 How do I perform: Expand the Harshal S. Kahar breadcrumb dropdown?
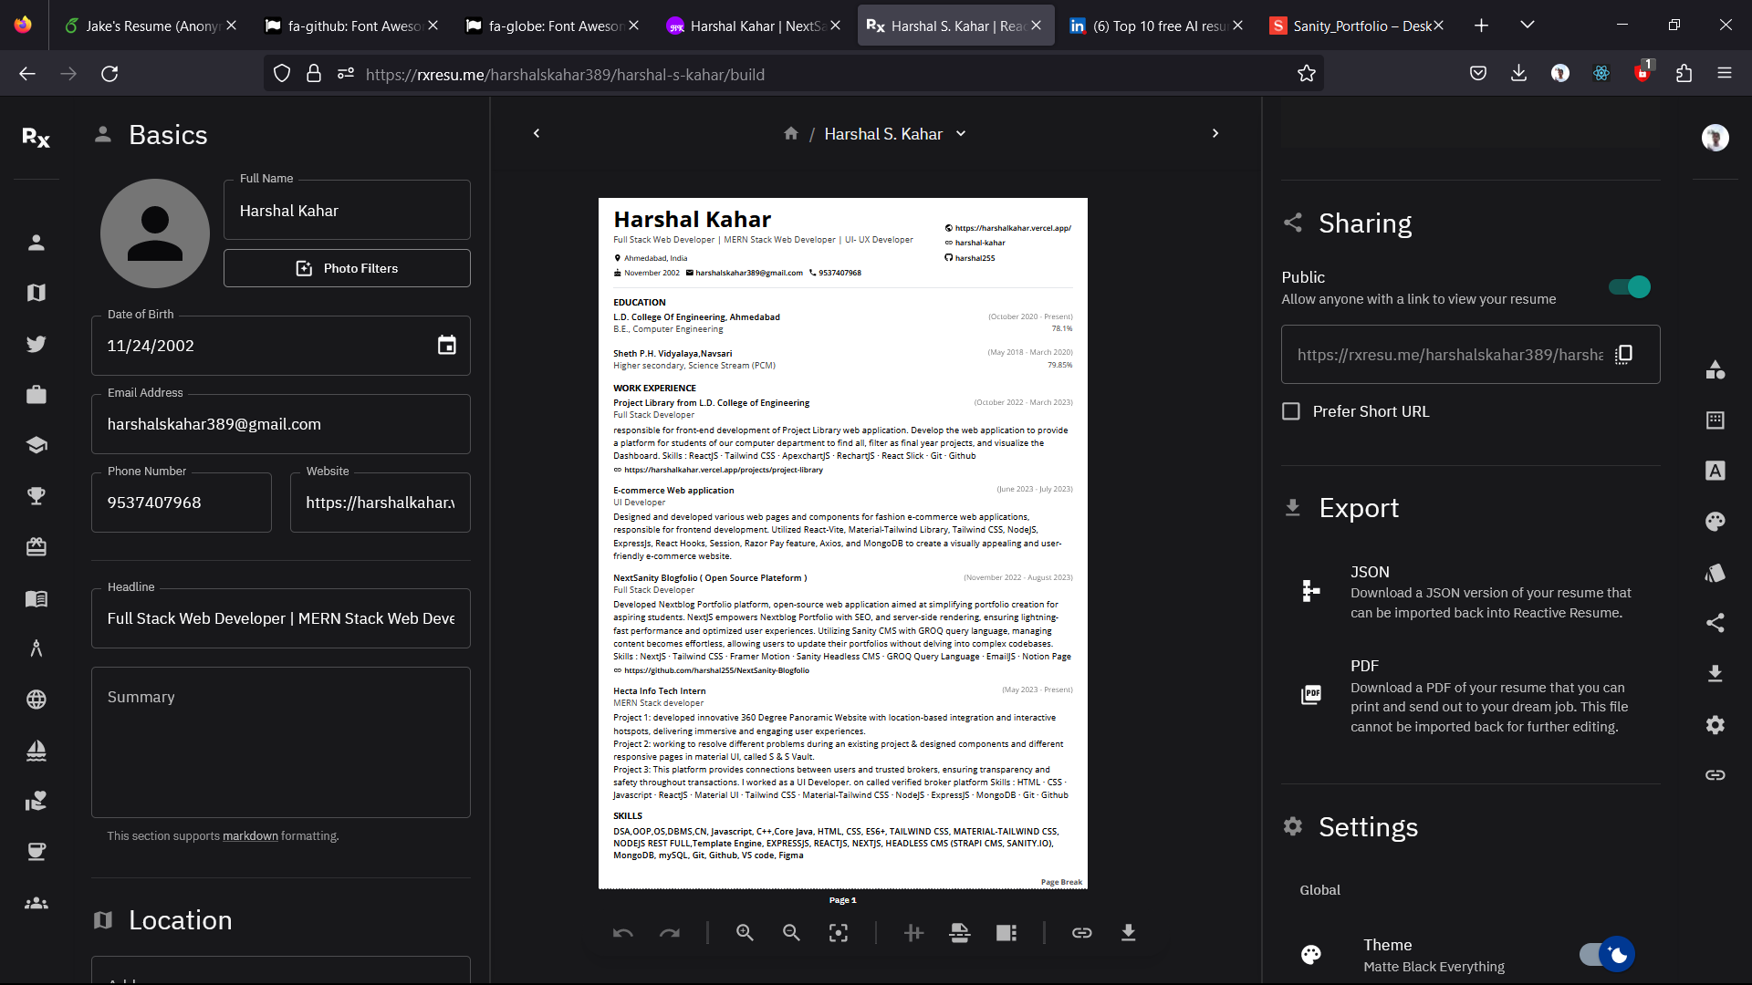[x=961, y=133]
